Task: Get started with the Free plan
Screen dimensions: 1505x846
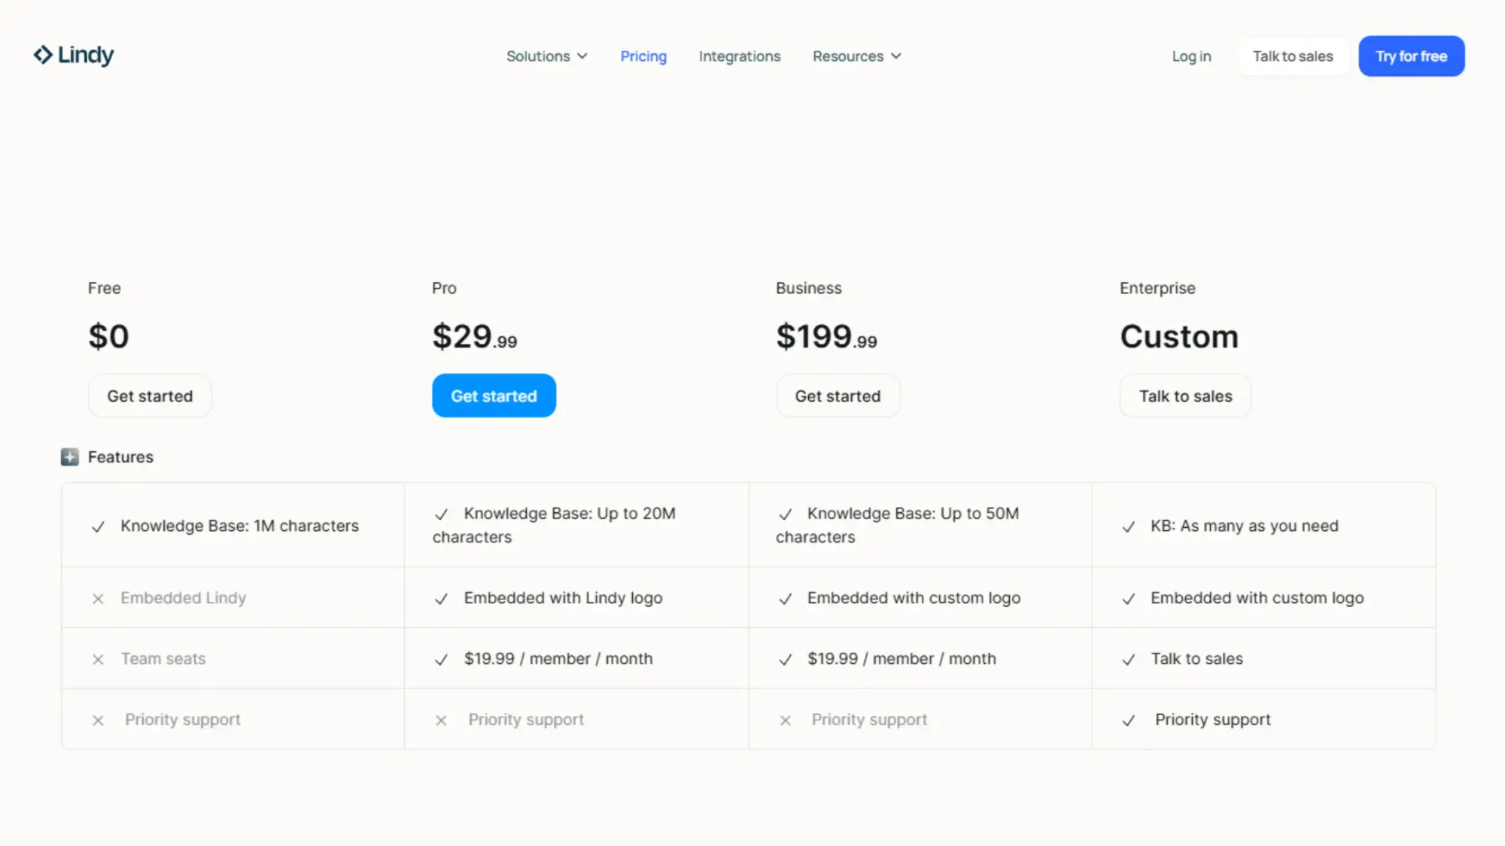Action: 149,396
